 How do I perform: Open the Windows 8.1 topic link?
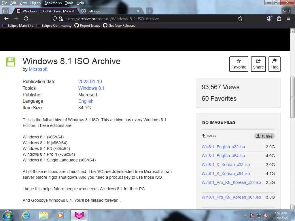[x=91, y=88]
